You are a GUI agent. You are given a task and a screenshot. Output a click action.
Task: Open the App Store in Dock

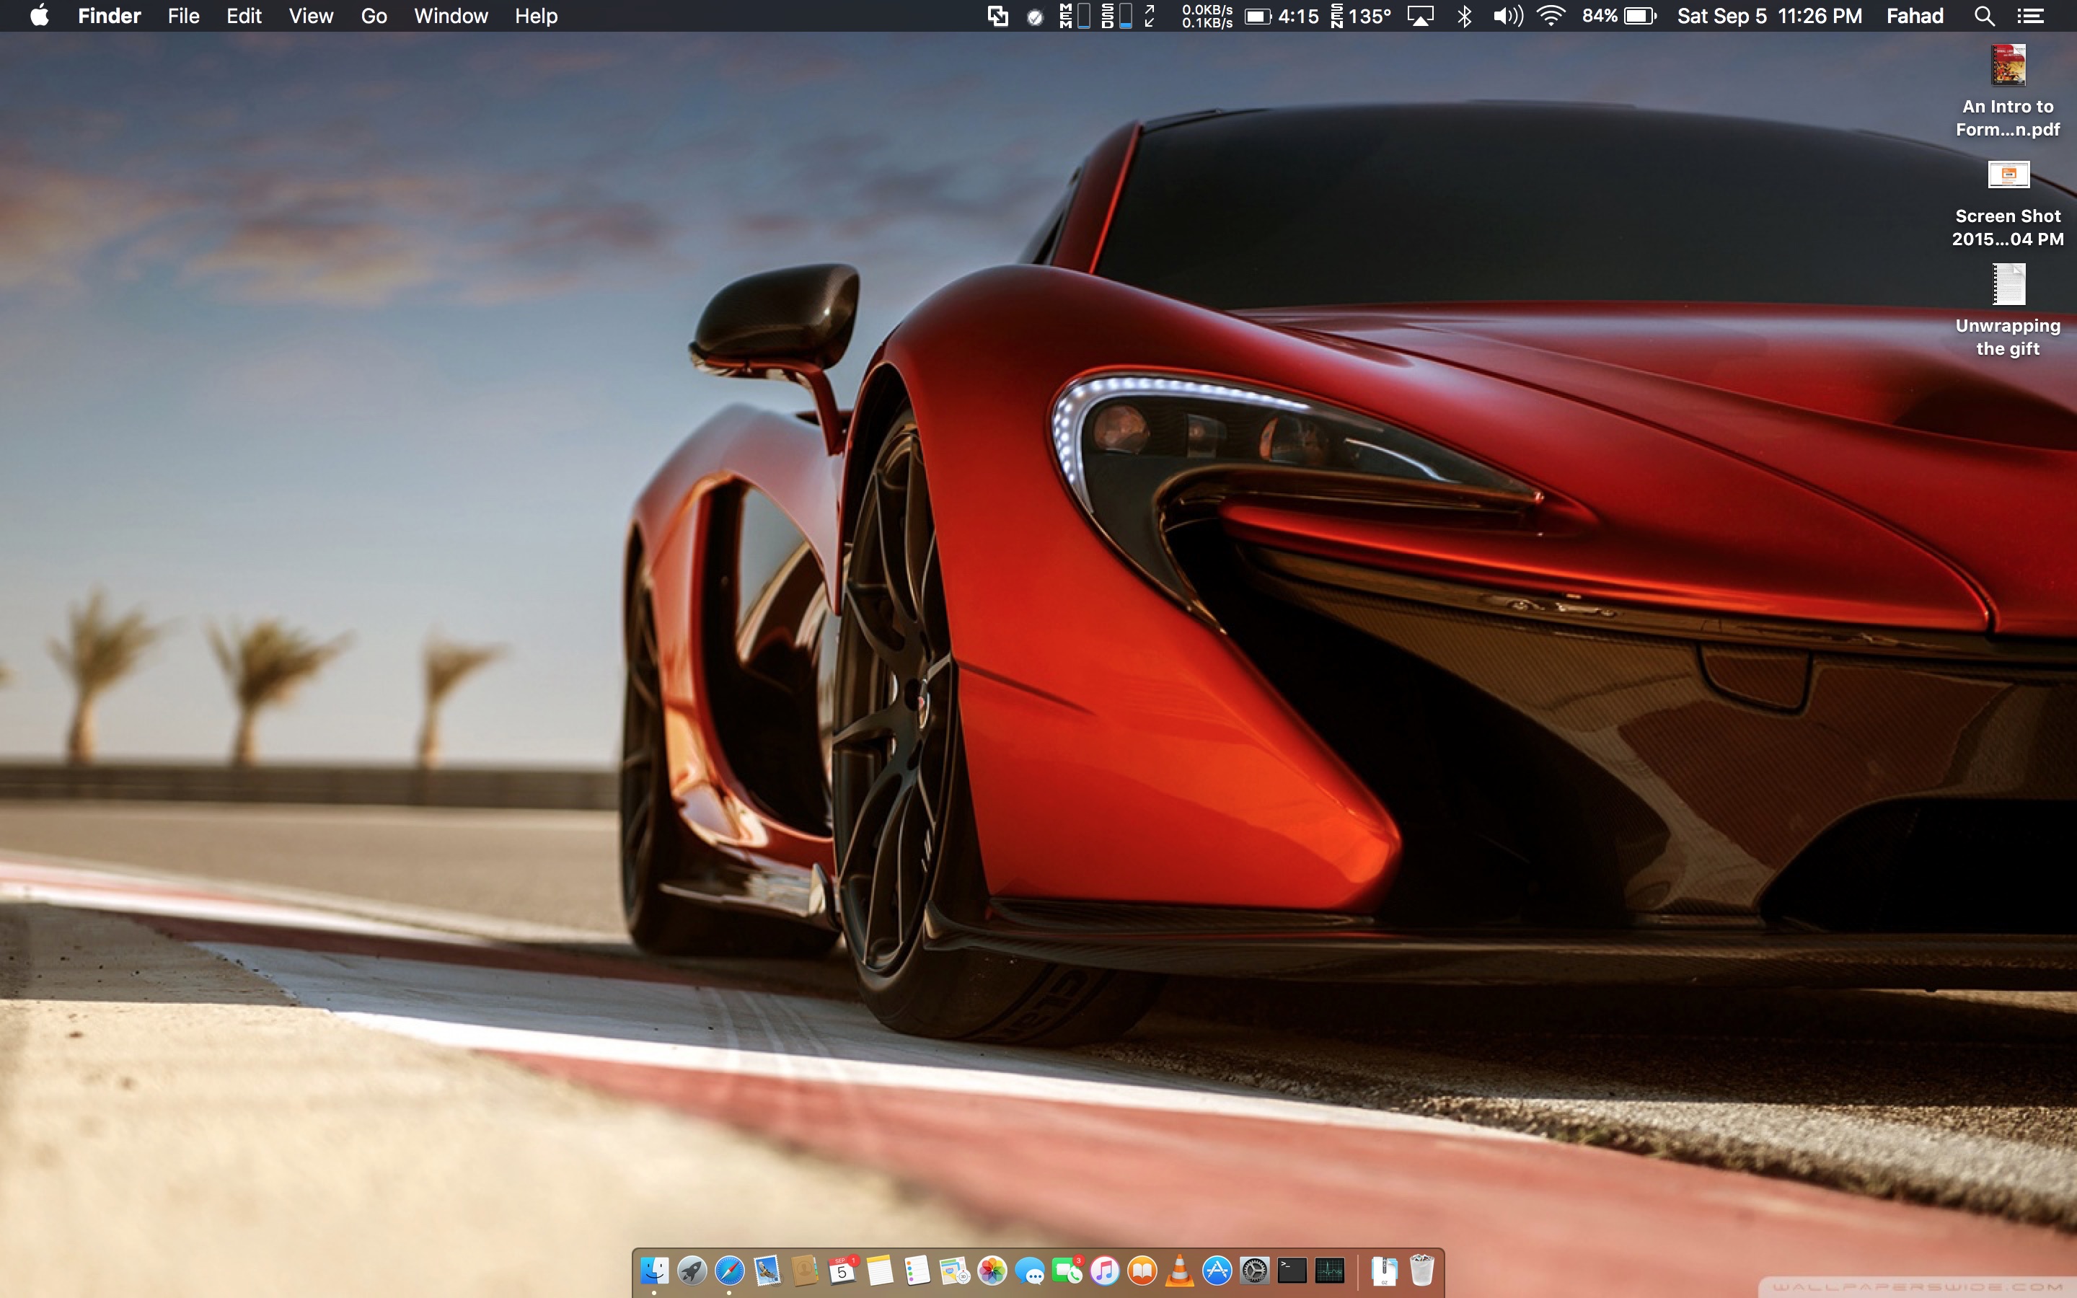tap(1217, 1270)
